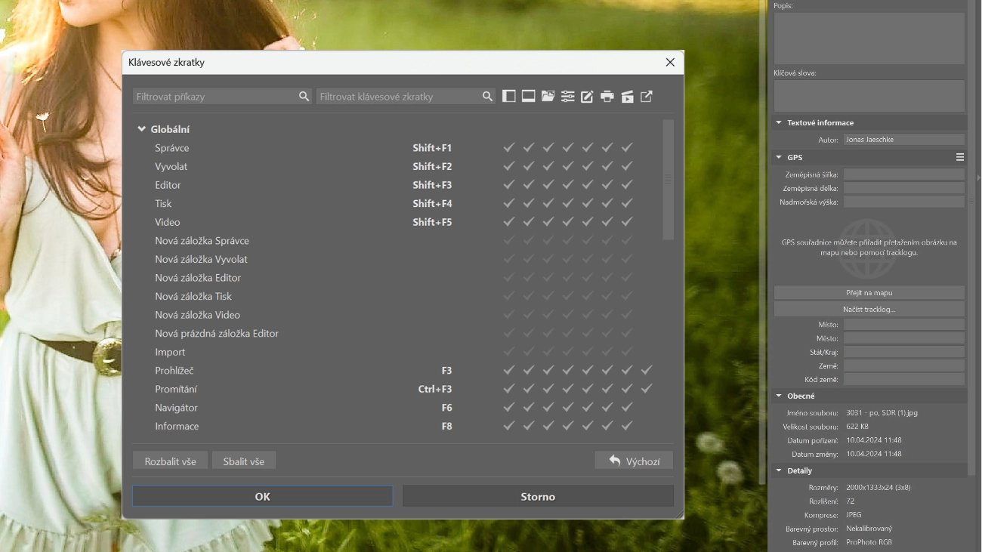Toggle Editor checkmark under the pencil column
982x552 pixels.
coord(587,185)
